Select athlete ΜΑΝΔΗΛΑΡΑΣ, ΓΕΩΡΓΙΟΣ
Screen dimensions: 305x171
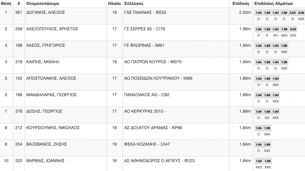coord(51,95)
